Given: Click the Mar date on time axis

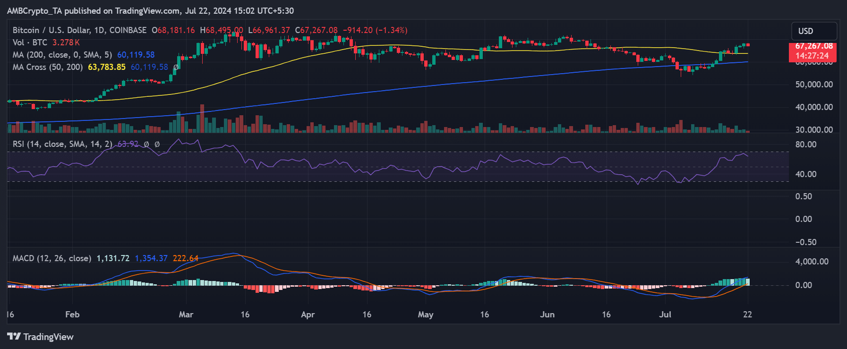Looking at the screenshot, I should [x=186, y=315].
